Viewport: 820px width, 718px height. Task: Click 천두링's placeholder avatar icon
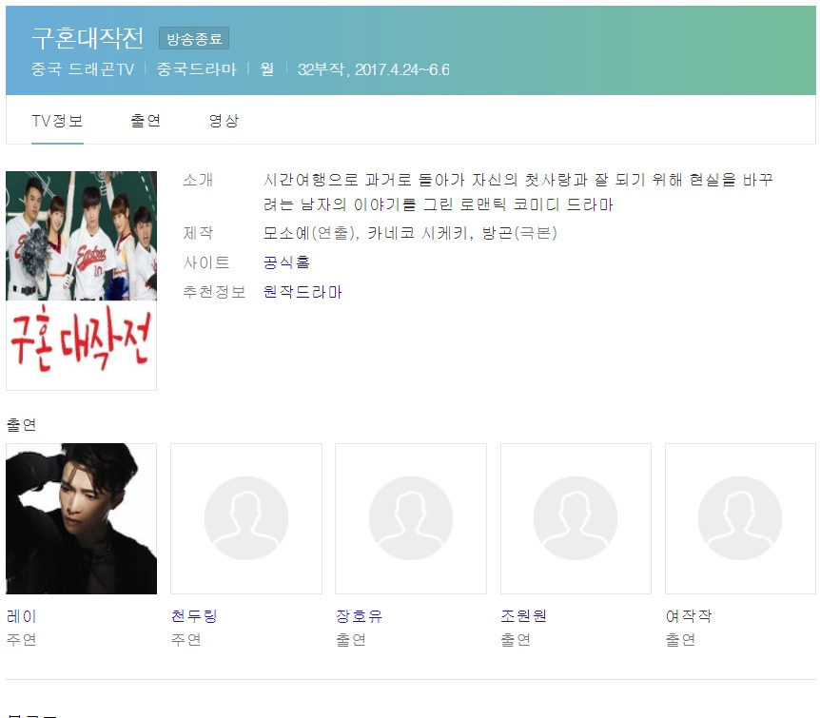coord(246,518)
